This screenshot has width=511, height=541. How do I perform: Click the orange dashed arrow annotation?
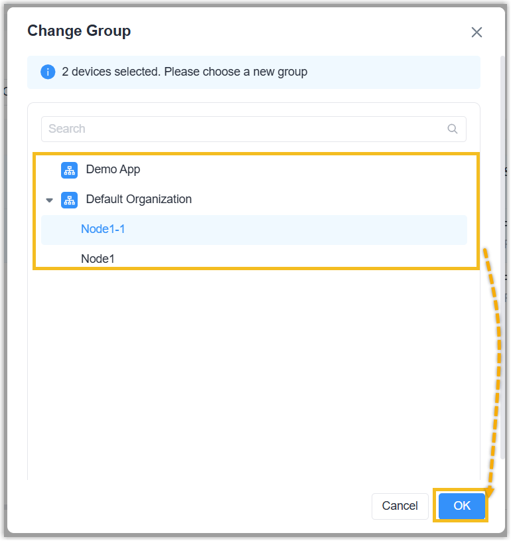pos(494,372)
